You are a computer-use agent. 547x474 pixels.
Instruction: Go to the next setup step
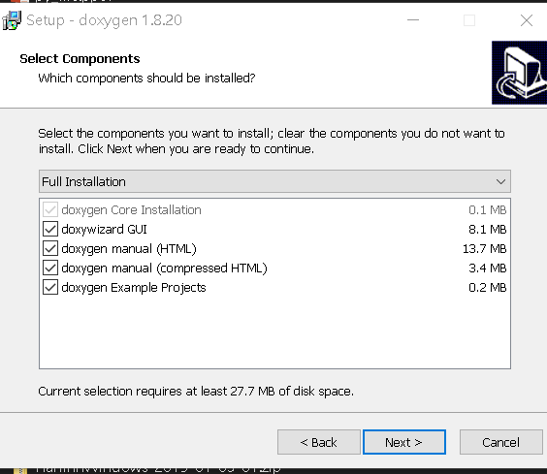click(404, 442)
